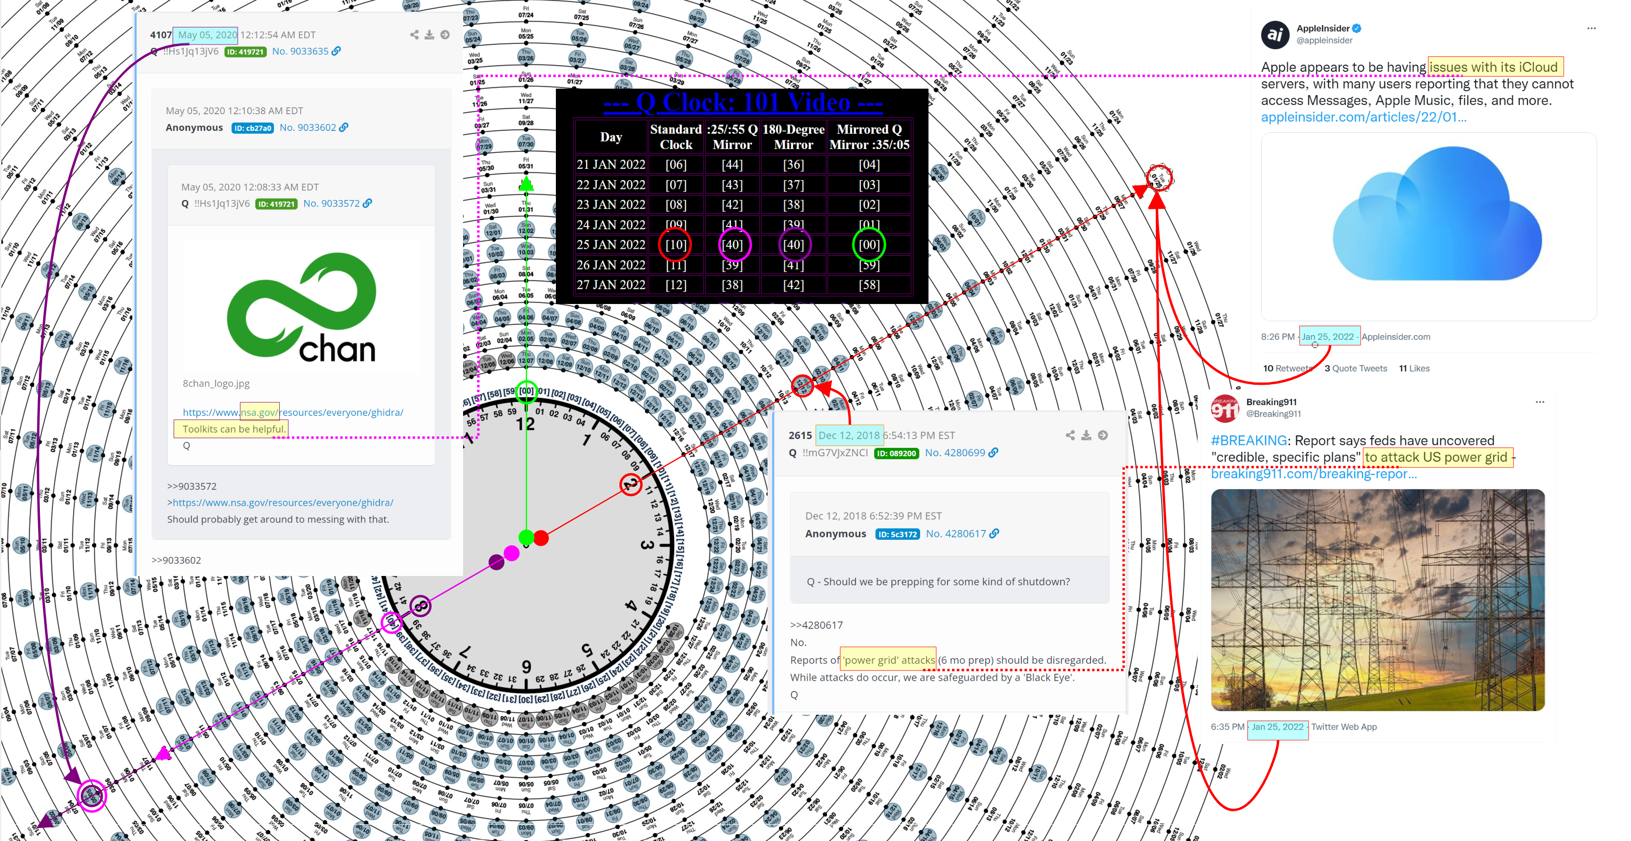Open the nsa.gov ghidra link under 8chan logo

[x=292, y=412]
